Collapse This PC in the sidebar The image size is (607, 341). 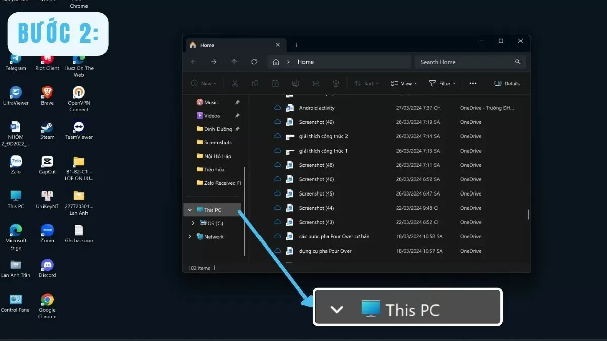[190, 209]
